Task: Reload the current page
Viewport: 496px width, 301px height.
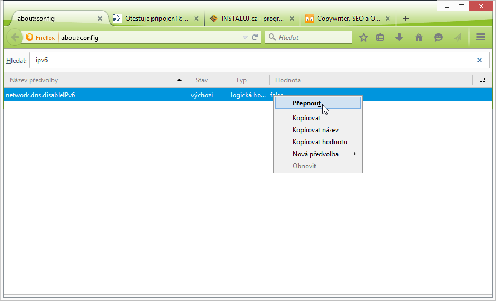Action: (x=255, y=37)
